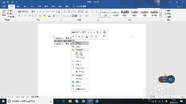
Task: Click the large 粘贴 Paste button in the ribbon
Action: [x=4, y=13]
